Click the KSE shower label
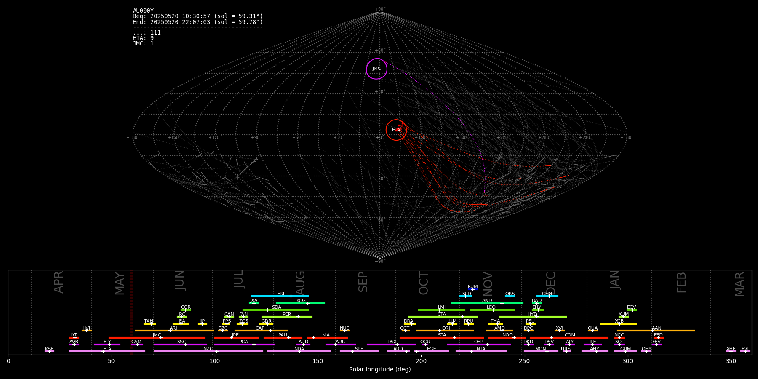The image size is (758, 379). click(49, 349)
